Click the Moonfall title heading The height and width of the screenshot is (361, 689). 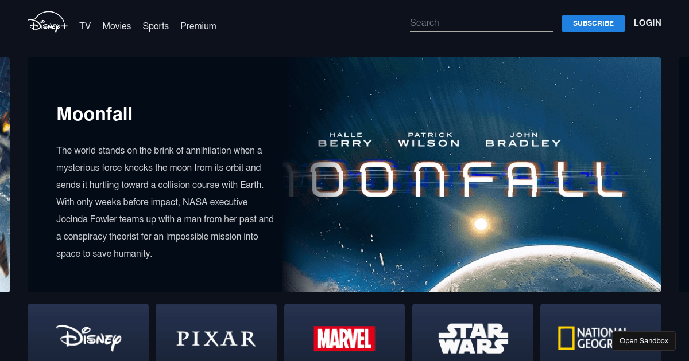pyautogui.click(x=94, y=114)
